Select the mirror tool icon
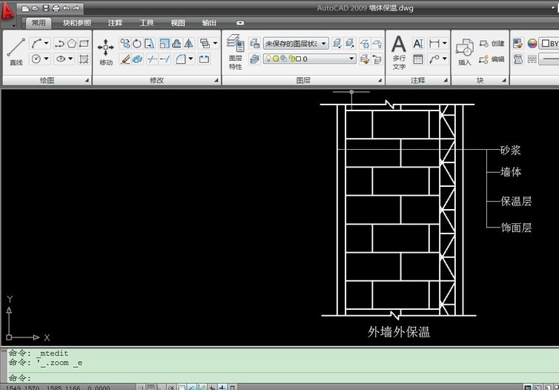 [189, 44]
